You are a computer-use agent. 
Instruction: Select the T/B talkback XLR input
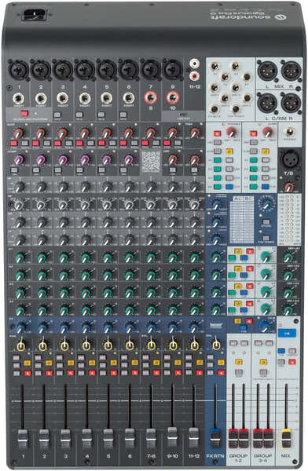[290, 159]
